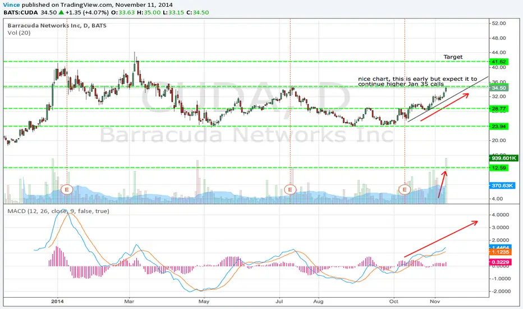Click the earnings E marker near 2014

pyautogui.click(x=67, y=190)
